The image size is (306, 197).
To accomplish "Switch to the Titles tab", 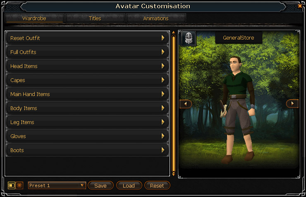I will point(95,18).
